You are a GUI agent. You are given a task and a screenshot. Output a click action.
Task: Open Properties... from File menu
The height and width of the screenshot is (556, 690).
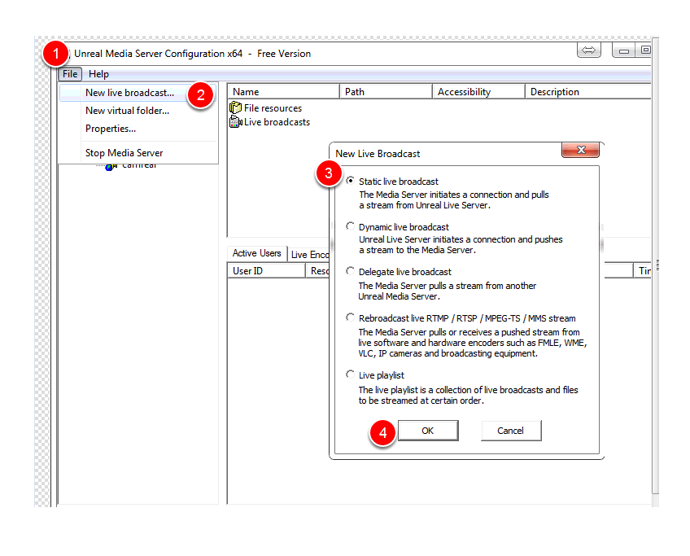pos(111,129)
